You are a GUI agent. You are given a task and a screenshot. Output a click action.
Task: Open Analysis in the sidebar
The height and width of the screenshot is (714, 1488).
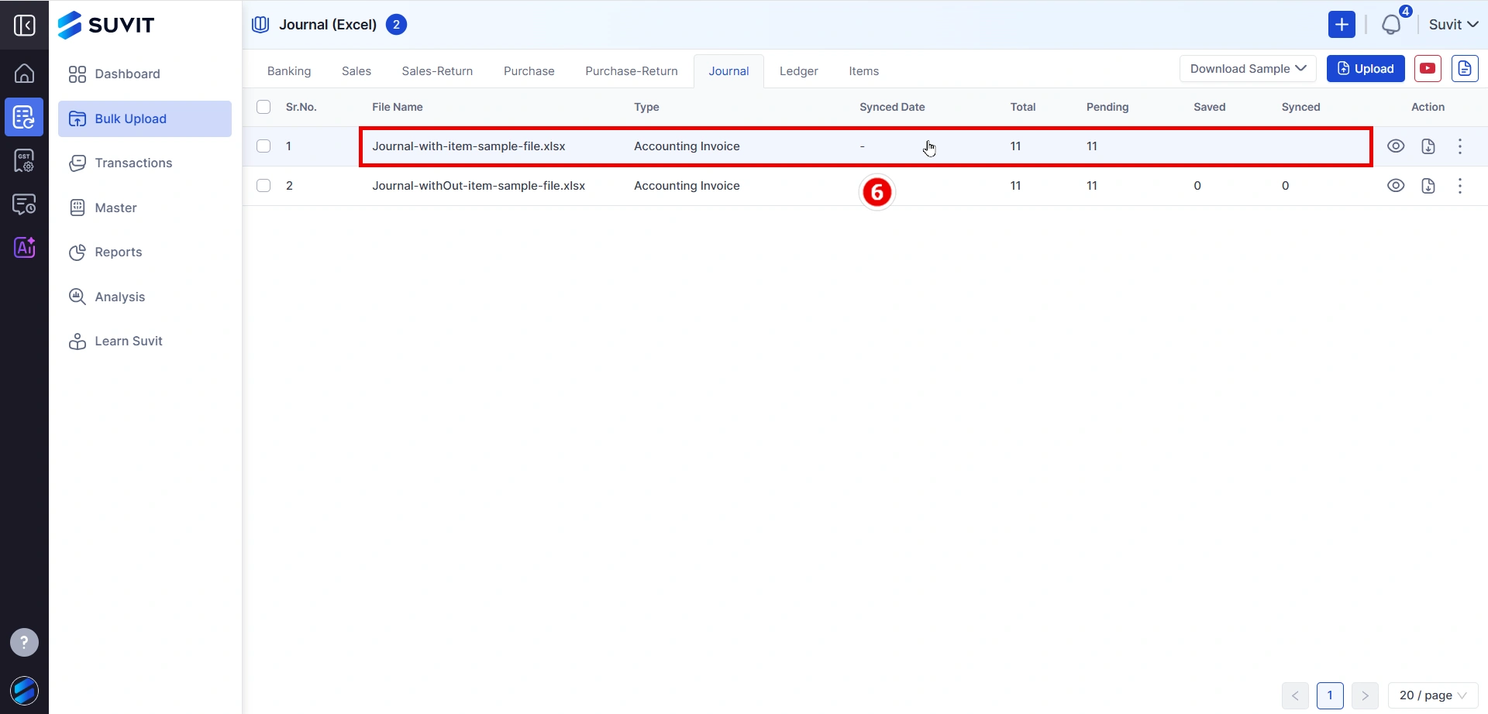point(145,297)
